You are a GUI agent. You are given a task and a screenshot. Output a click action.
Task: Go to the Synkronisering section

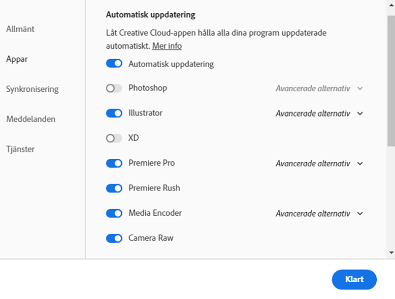click(x=32, y=89)
